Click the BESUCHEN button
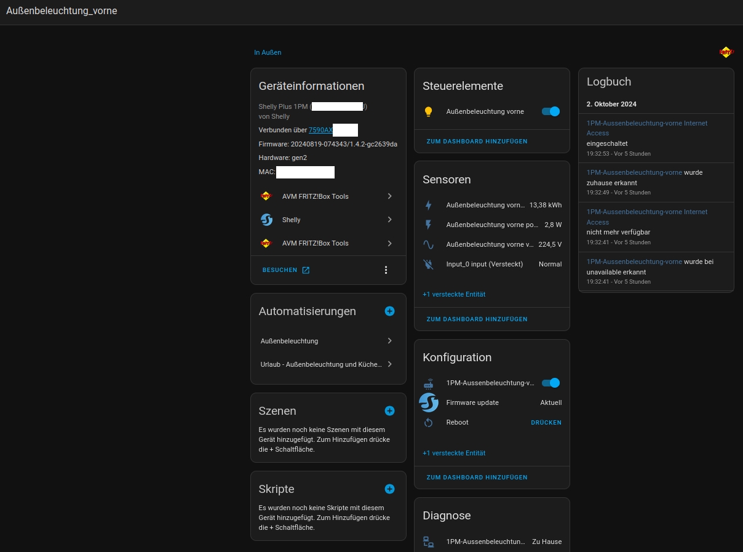This screenshot has height=552, width=743. coord(286,270)
